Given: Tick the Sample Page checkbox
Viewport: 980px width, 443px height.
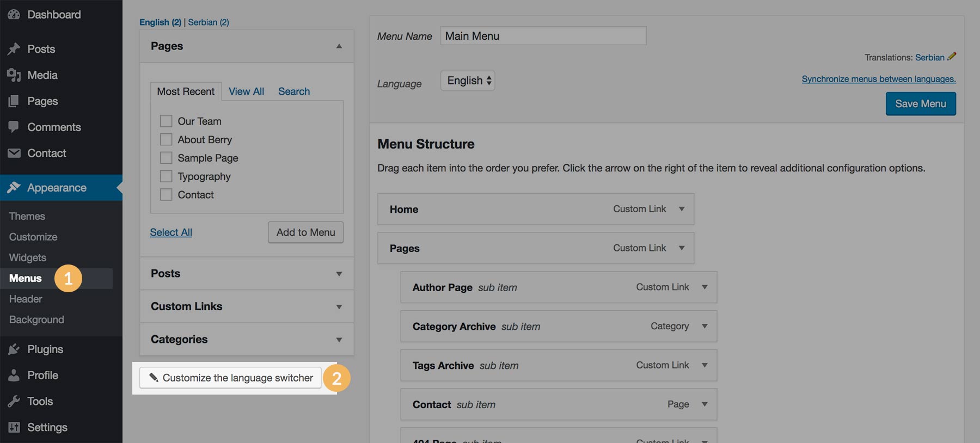Looking at the screenshot, I should click(x=166, y=158).
